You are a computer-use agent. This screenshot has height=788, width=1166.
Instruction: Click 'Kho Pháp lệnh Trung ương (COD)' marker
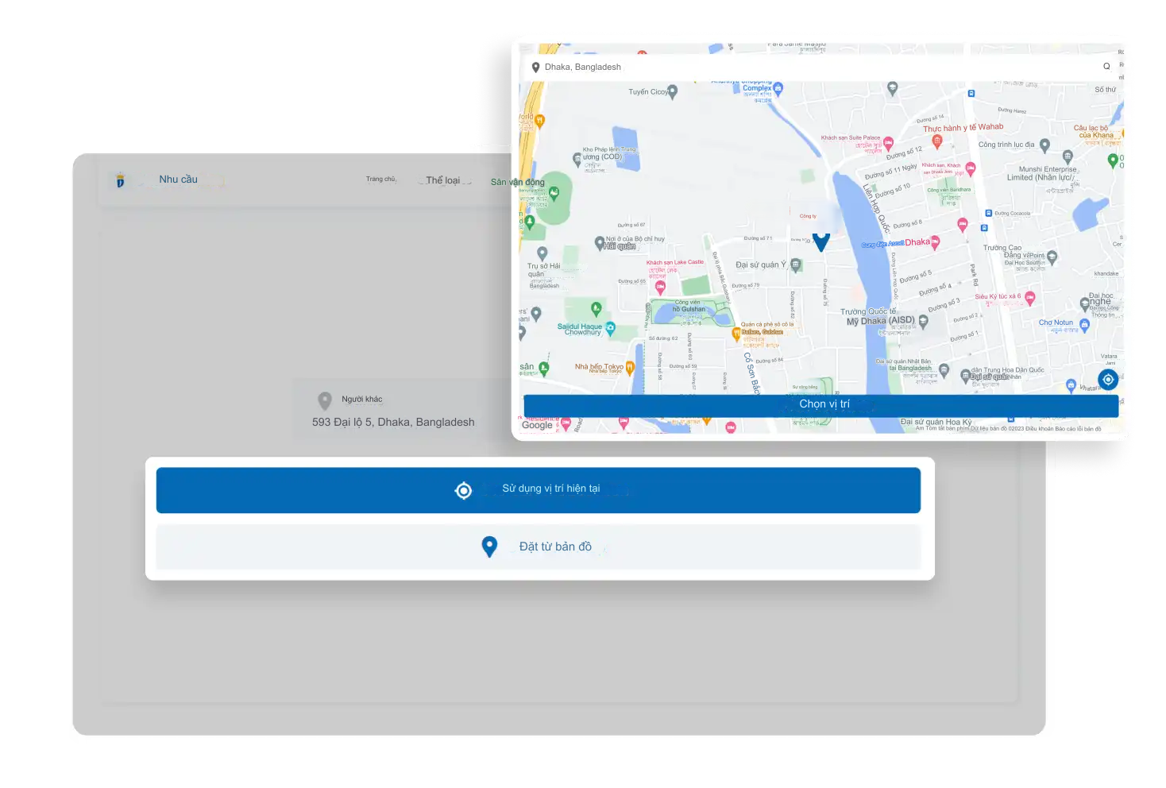pos(577,159)
